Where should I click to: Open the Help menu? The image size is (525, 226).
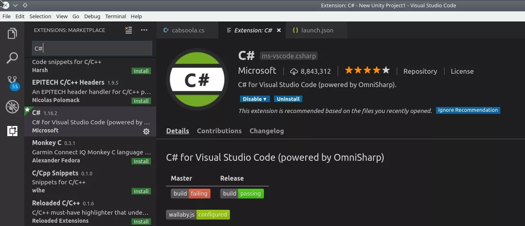pos(136,16)
